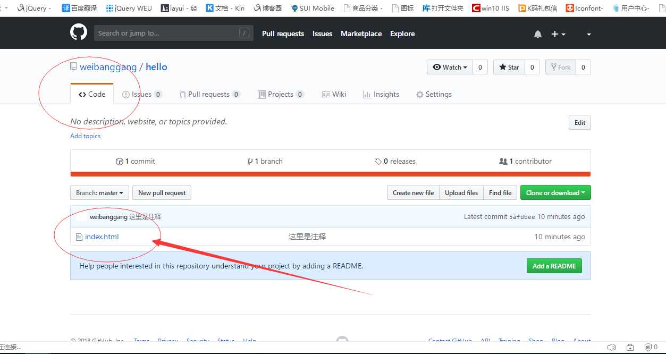The image size is (666, 354).
Task: Open the 用户中心 bookmark
Action: [x=631, y=8]
